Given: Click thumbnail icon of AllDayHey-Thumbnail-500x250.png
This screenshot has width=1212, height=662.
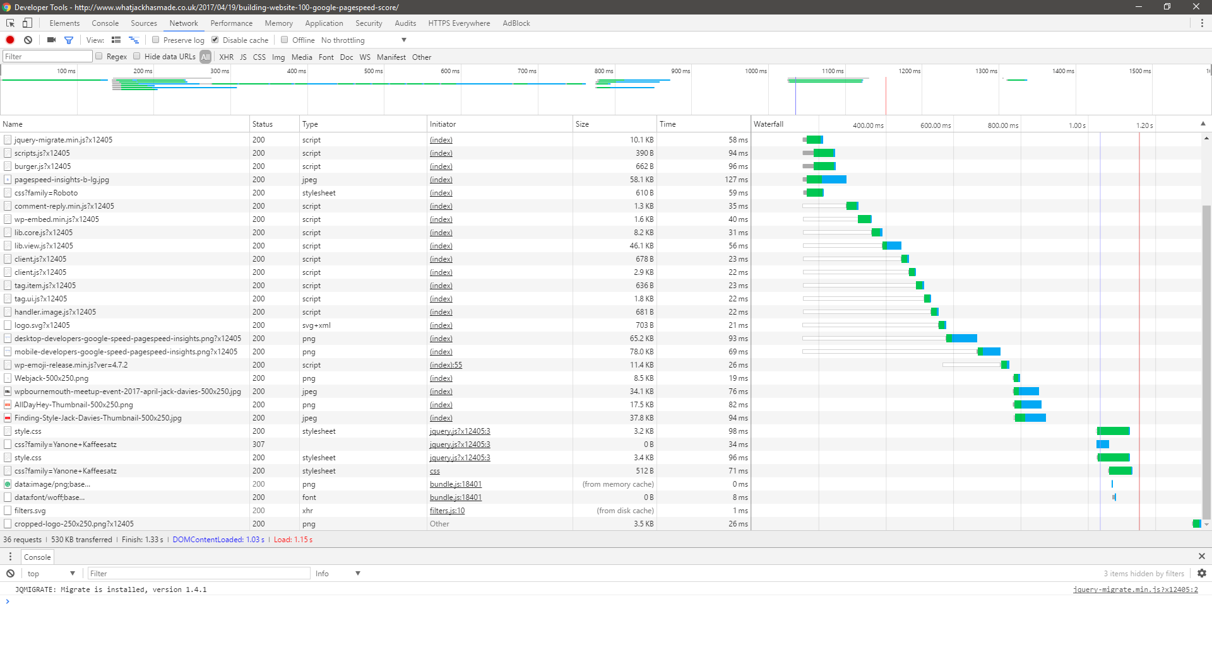Looking at the screenshot, I should click(8, 404).
